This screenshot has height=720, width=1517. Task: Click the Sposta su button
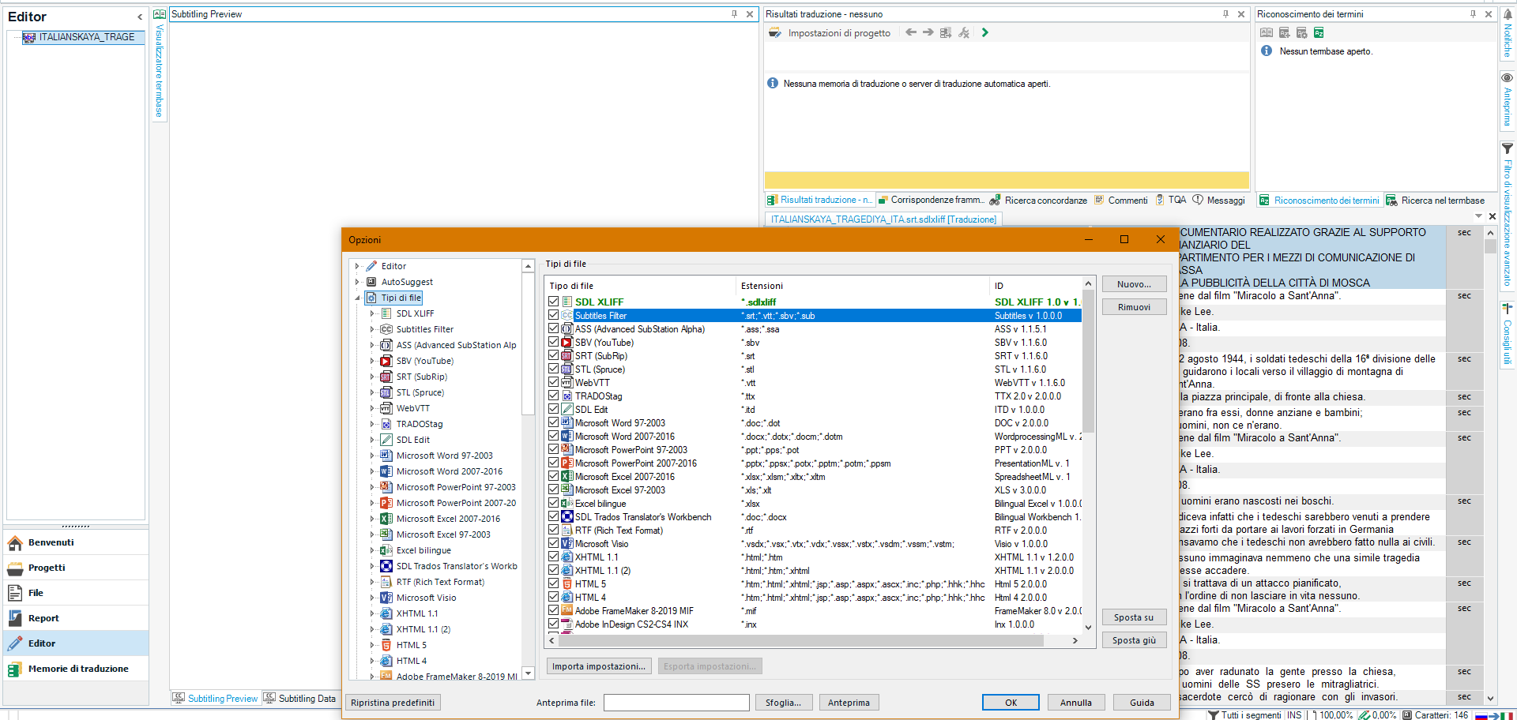(1134, 617)
